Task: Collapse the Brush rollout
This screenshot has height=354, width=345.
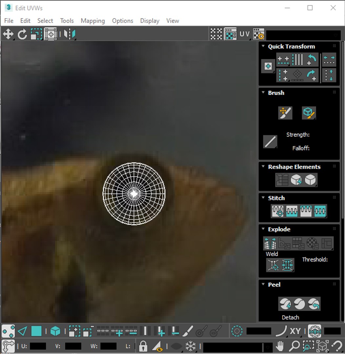Action: 263,92
